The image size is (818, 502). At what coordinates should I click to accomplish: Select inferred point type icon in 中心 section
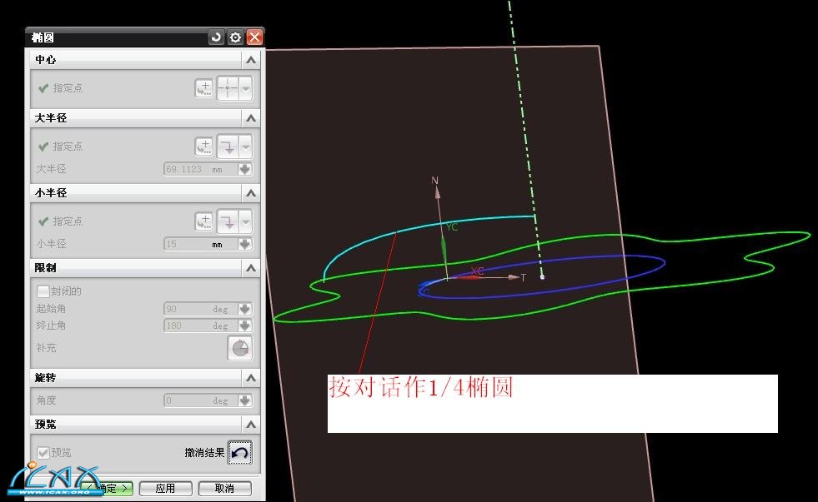coord(228,88)
